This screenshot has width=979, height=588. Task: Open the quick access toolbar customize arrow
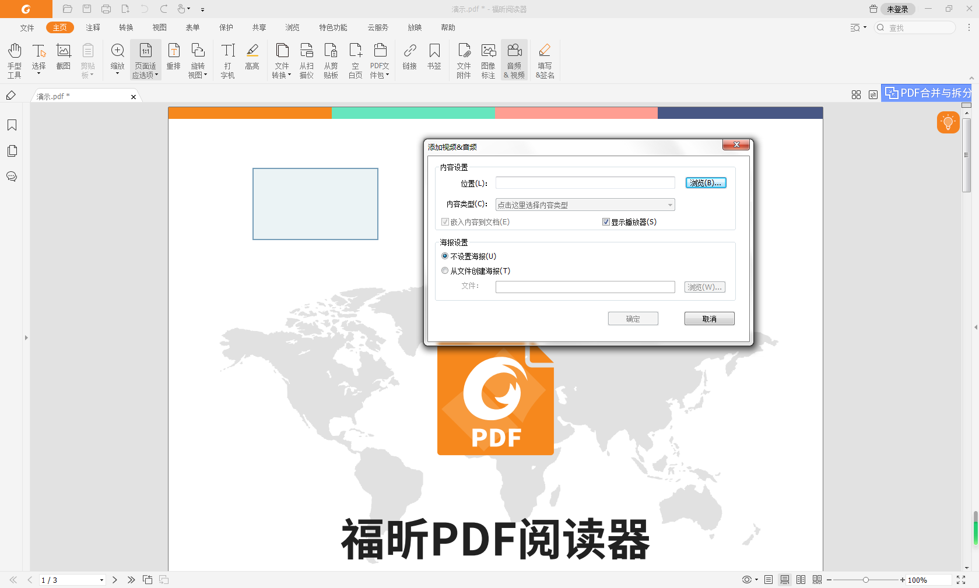pos(202,9)
